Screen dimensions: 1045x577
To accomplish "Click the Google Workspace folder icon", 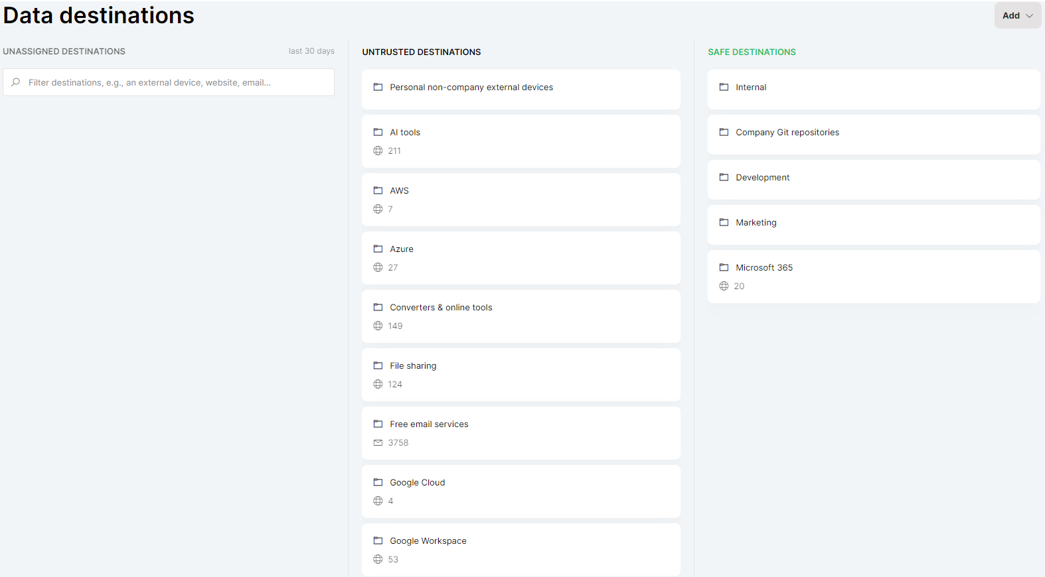I will [x=378, y=541].
